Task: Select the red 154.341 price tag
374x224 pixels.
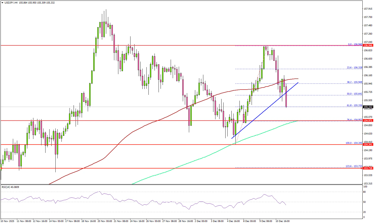Action: coord(368,145)
